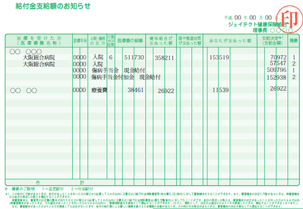Click the 傷病手当金 現金給付 entry
The width and height of the screenshot is (303, 209).
[x=119, y=71]
